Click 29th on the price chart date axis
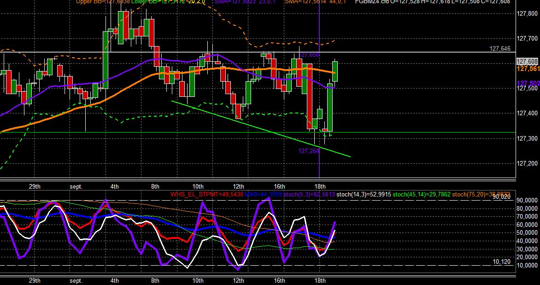Screen dimensions: 540x285 tap(35, 186)
